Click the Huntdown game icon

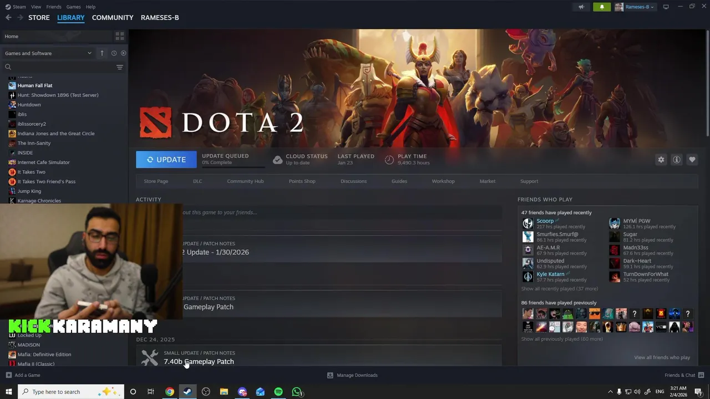[12, 105]
